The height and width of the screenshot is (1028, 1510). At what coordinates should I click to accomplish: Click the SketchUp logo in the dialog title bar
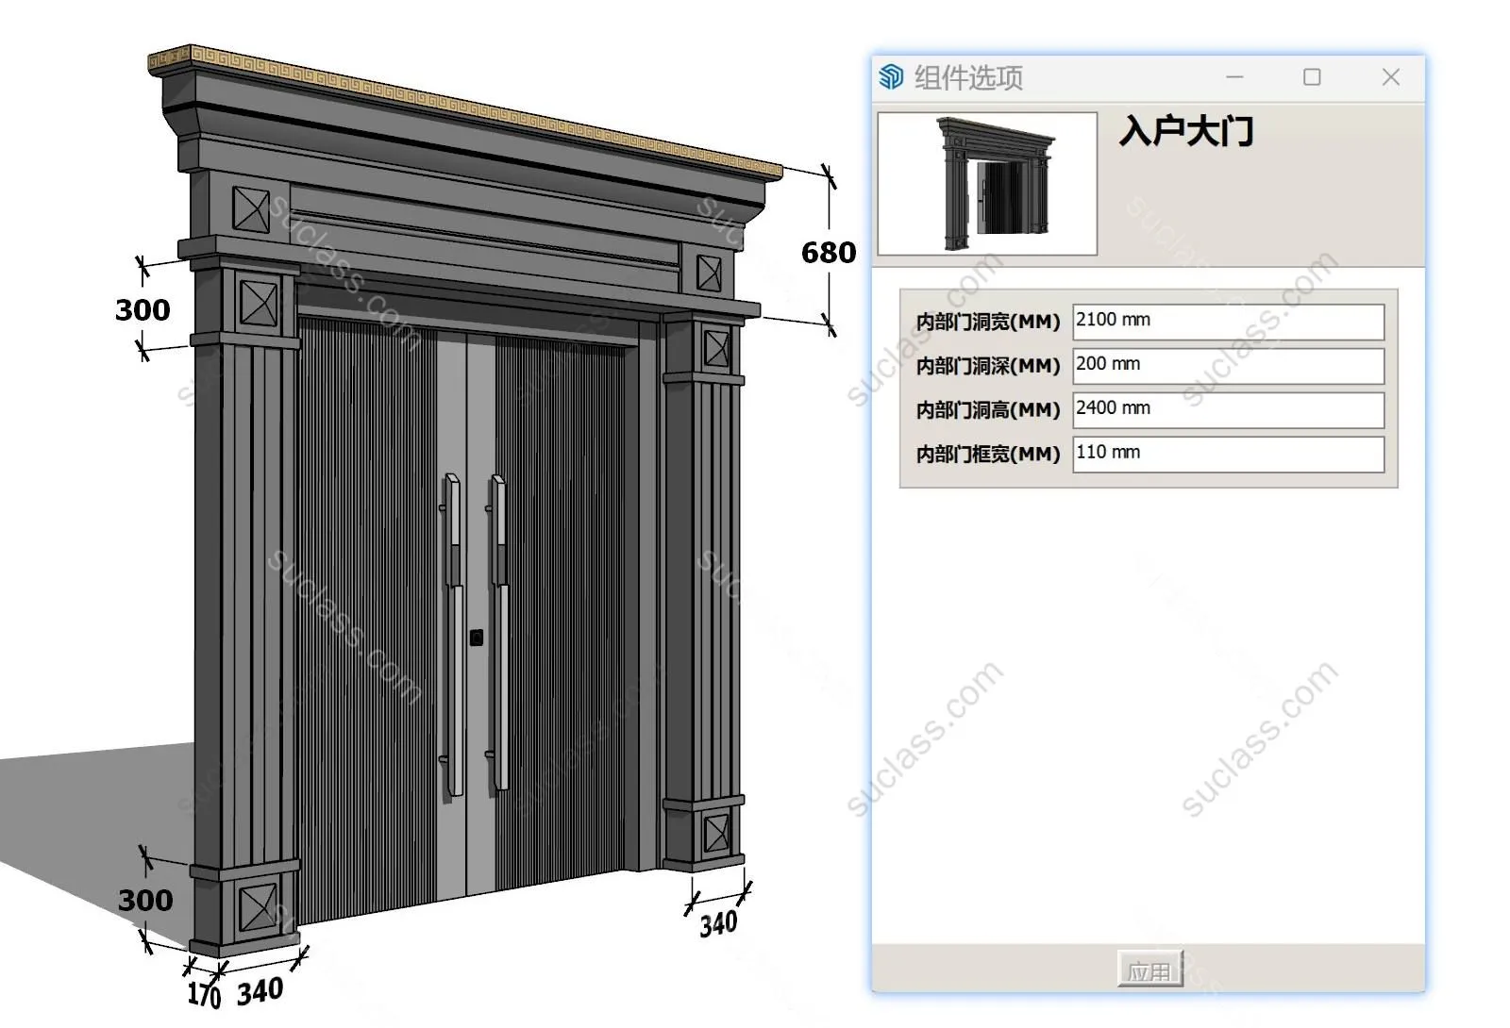(x=891, y=77)
